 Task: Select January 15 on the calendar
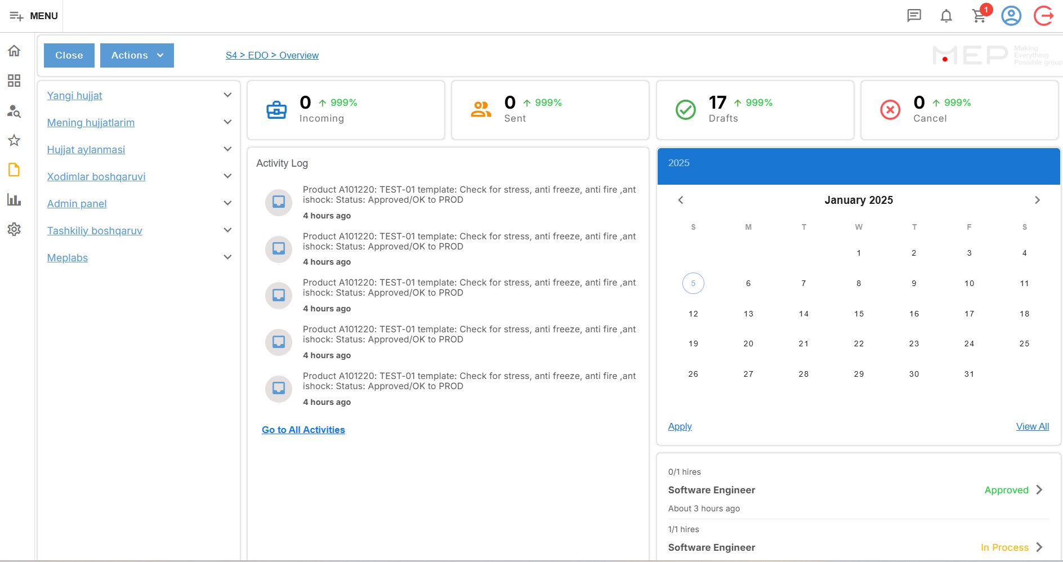click(x=859, y=314)
